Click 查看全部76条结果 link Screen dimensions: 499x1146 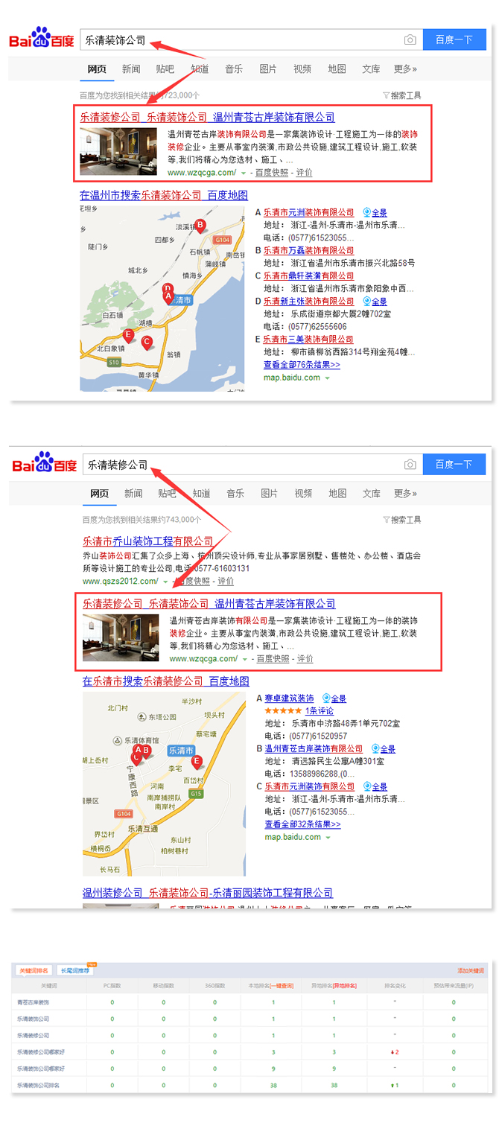[302, 365]
